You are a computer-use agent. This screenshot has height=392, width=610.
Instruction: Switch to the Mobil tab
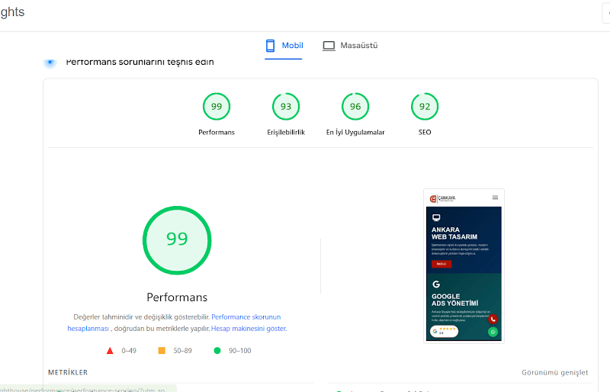pyautogui.click(x=284, y=46)
